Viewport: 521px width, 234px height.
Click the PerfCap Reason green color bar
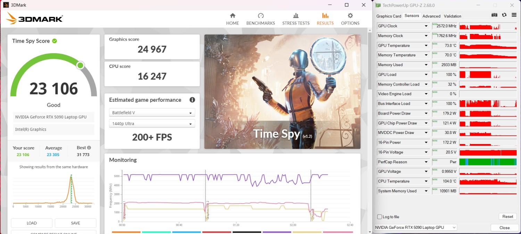[x=488, y=162]
